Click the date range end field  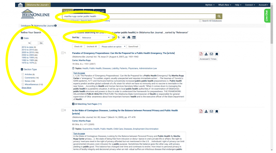pyautogui.click(x=34, y=43)
